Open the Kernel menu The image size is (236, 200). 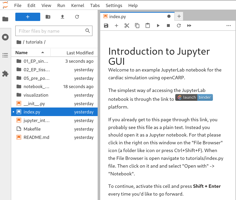[x=78, y=5]
